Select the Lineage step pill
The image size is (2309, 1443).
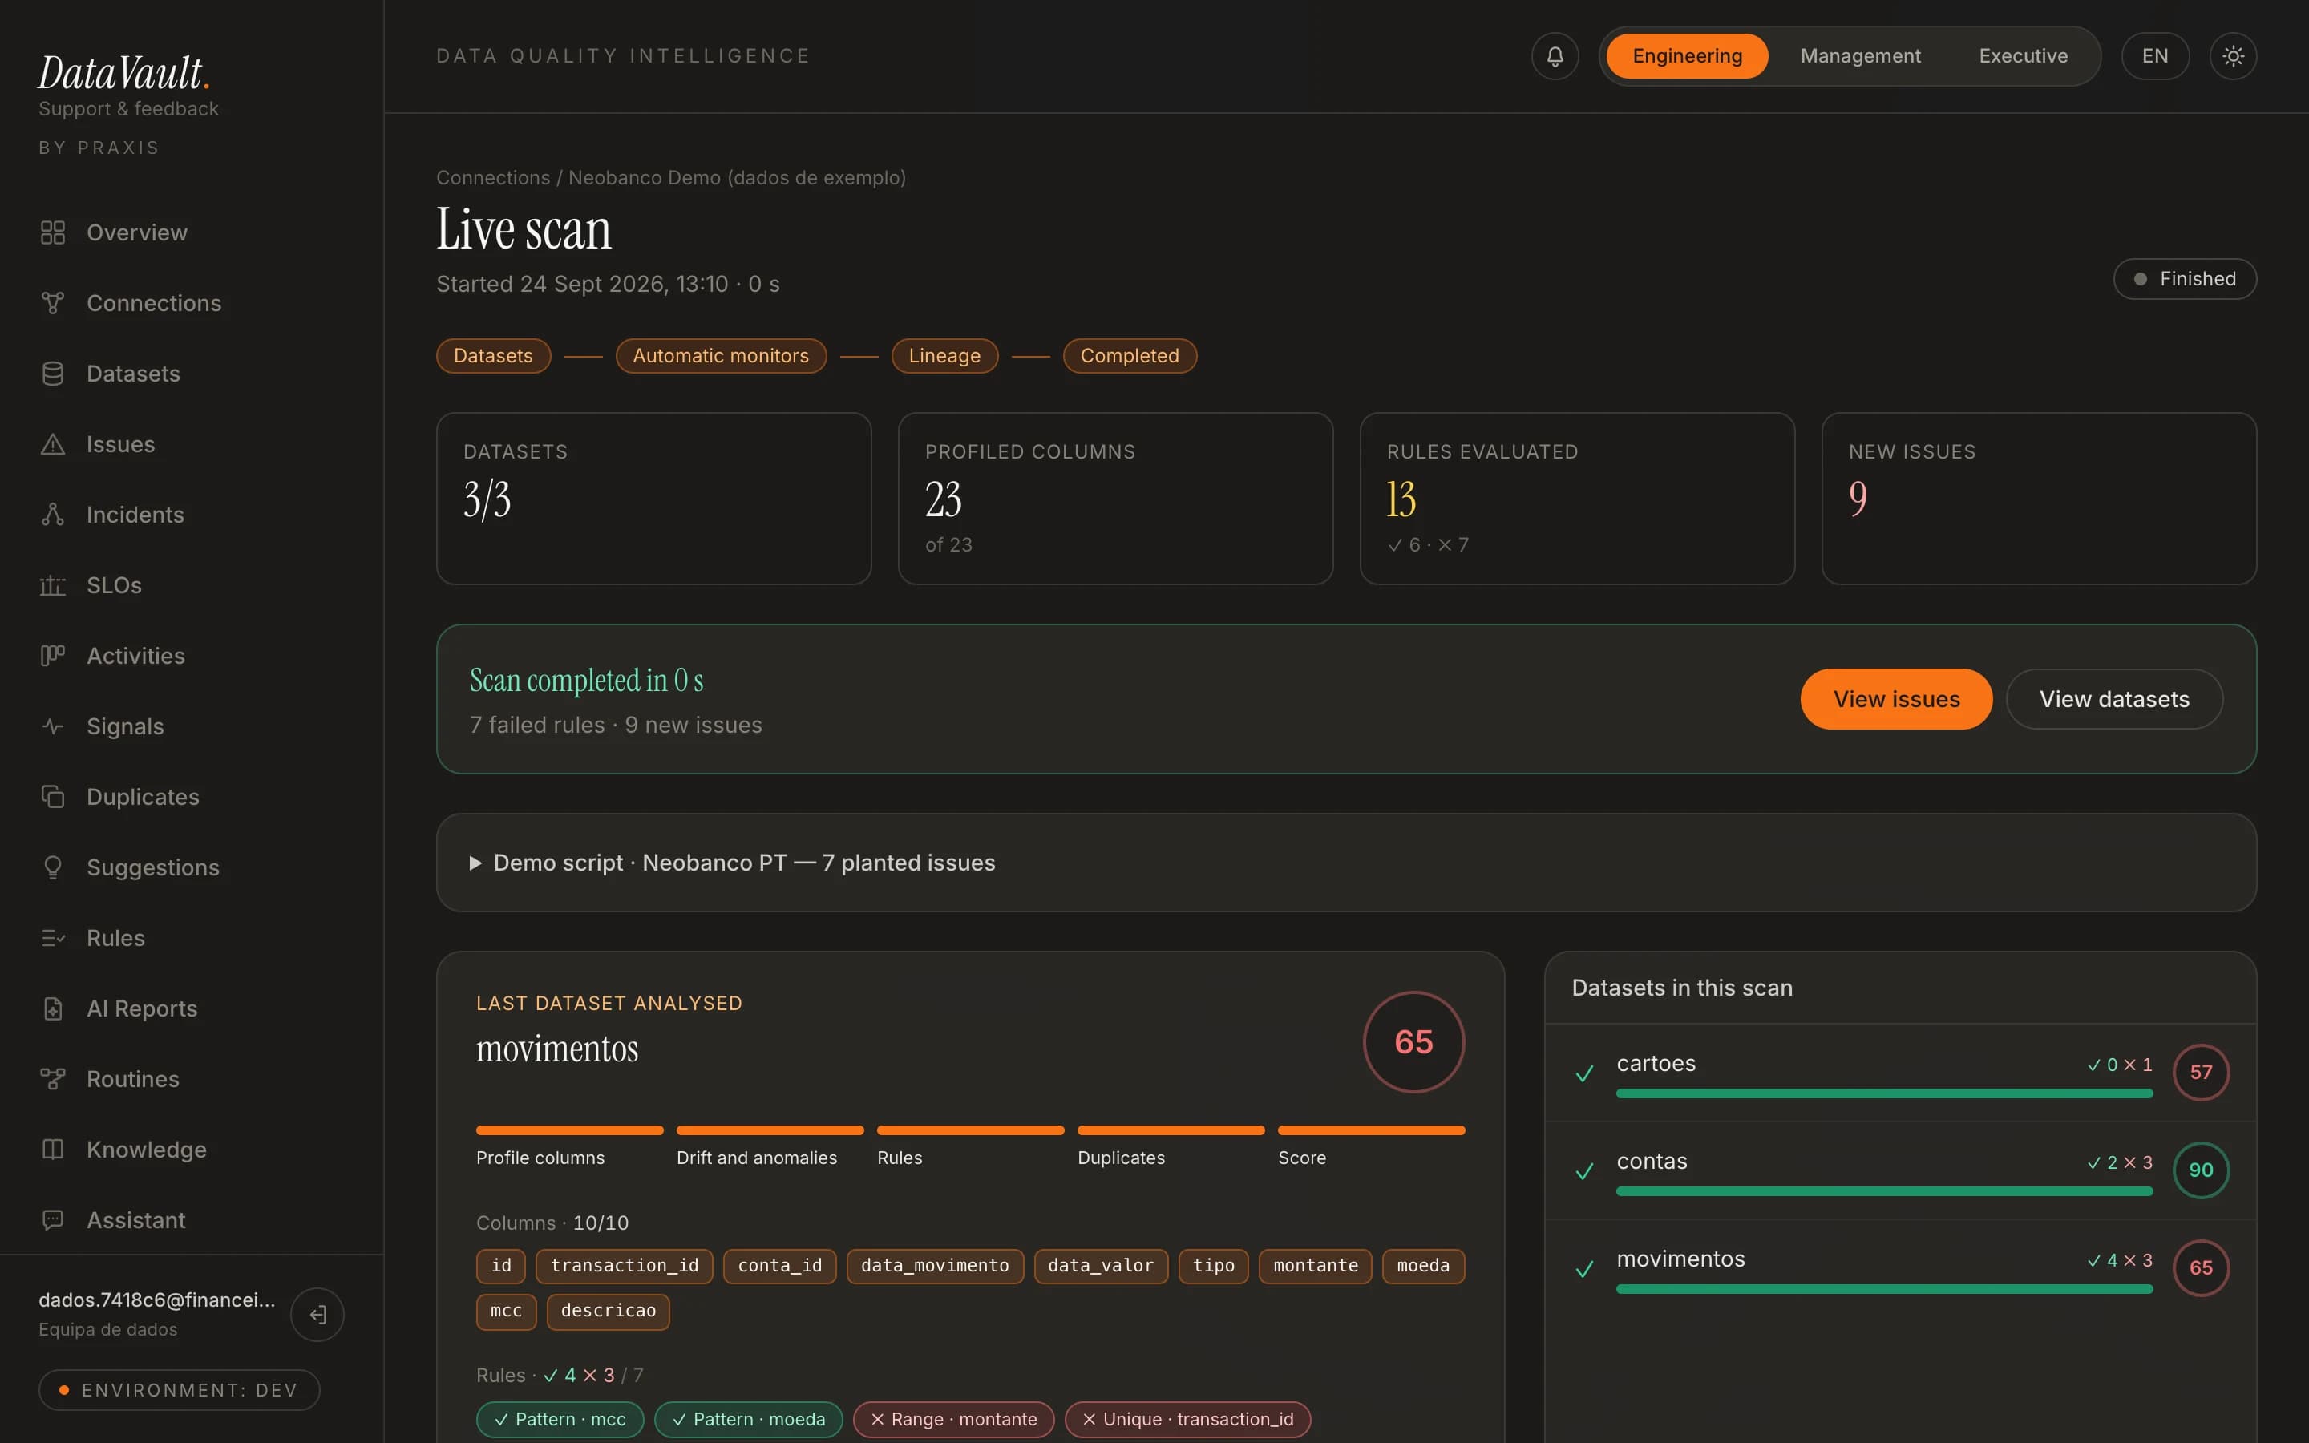pyautogui.click(x=944, y=356)
